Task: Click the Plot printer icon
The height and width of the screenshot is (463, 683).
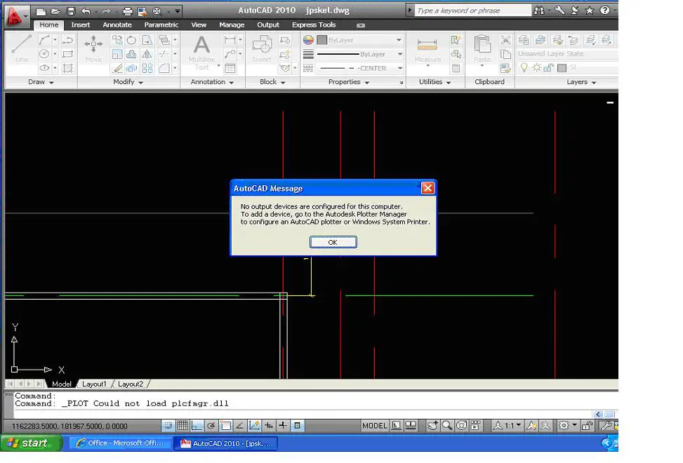Action: click(x=127, y=11)
